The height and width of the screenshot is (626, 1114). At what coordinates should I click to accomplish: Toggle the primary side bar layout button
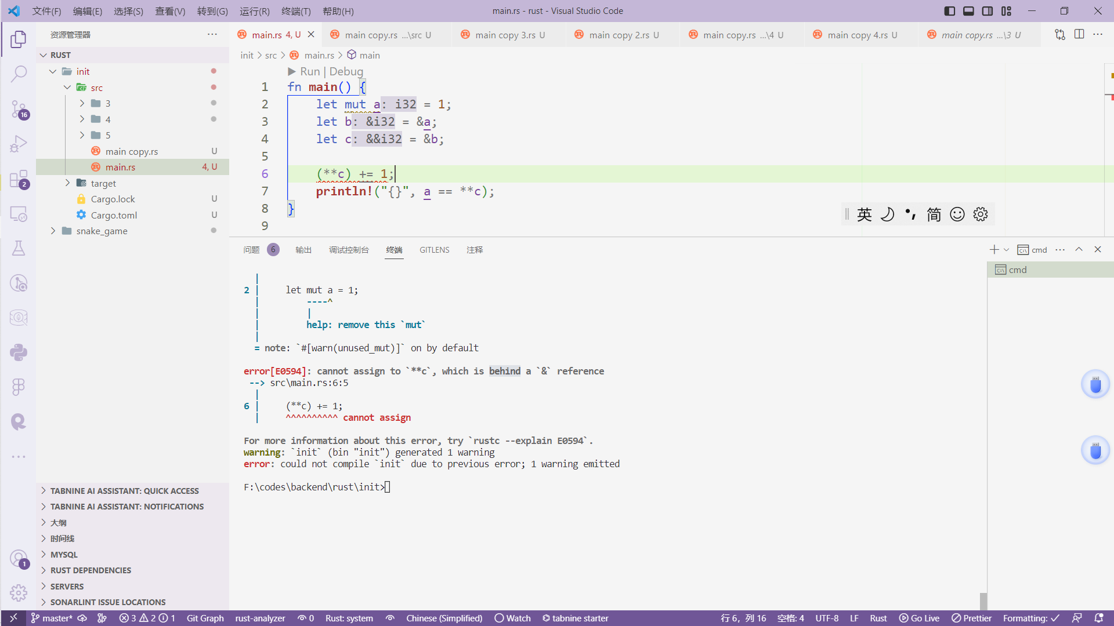(950, 11)
